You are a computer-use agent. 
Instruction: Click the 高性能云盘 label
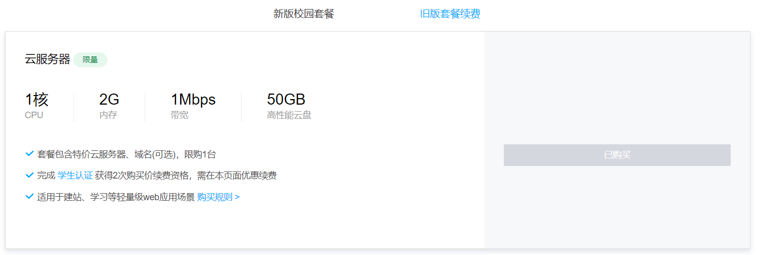click(x=289, y=115)
